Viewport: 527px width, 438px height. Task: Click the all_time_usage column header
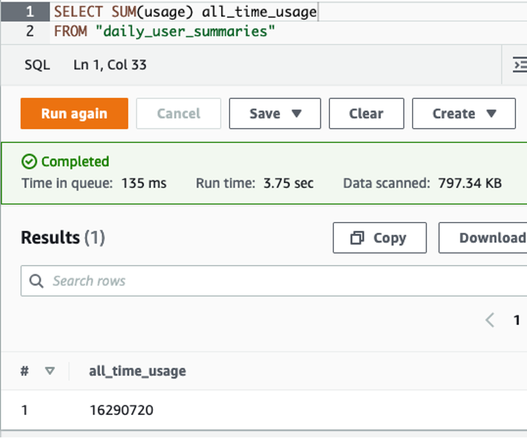pos(138,371)
